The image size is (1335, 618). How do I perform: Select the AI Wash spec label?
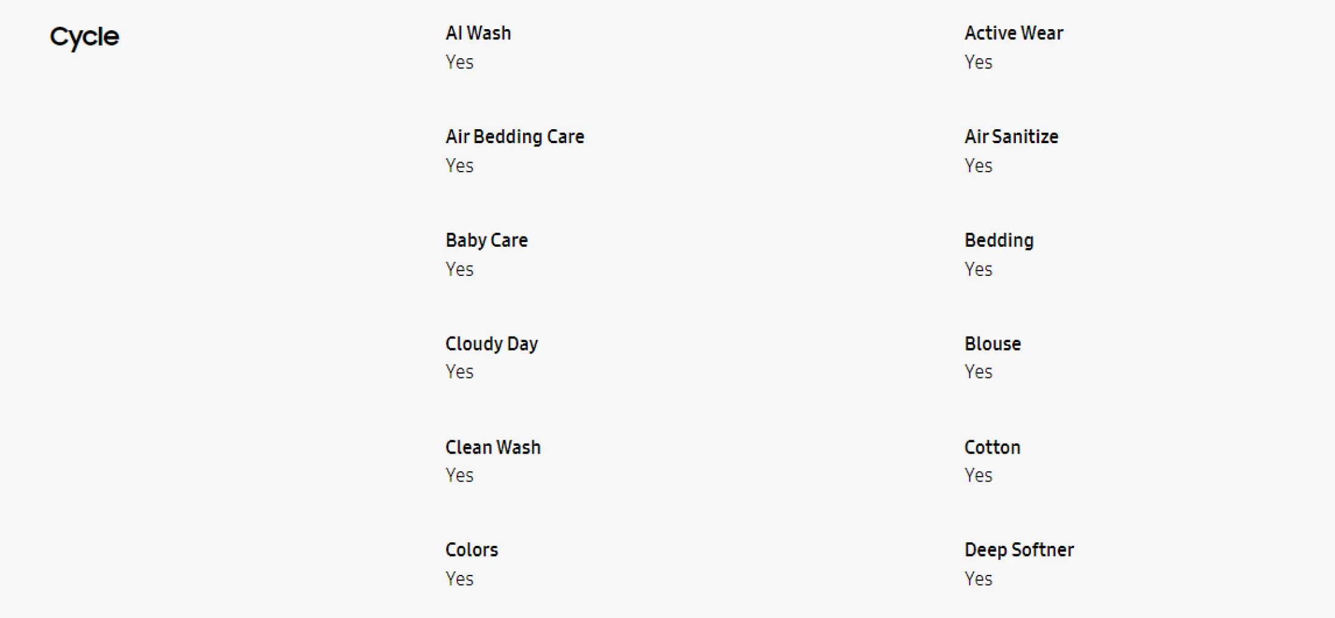click(x=478, y=33)
